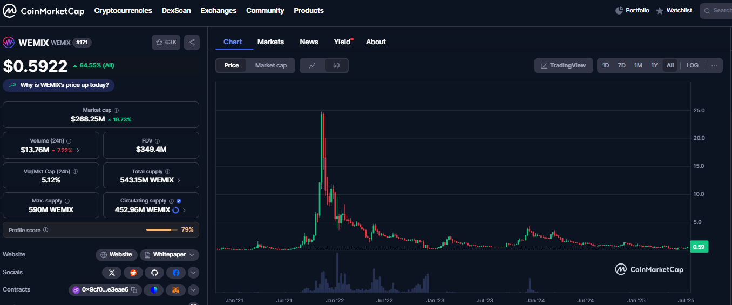732x305 pixels.
Task: Copy the 0x9cf0...e3eae6 contract address
Action: [x=134, y=290]
